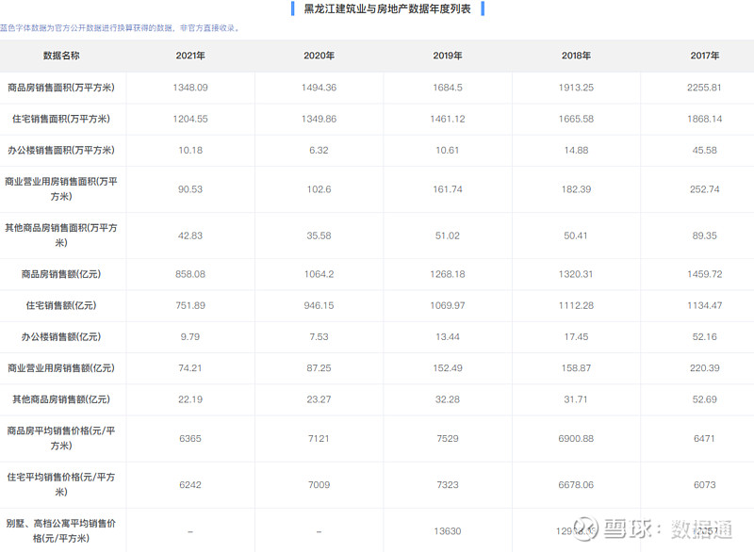Select row label 其他商品房销售面积
Image resolution: width=754 pixels, height=552 pixels.
61,235
